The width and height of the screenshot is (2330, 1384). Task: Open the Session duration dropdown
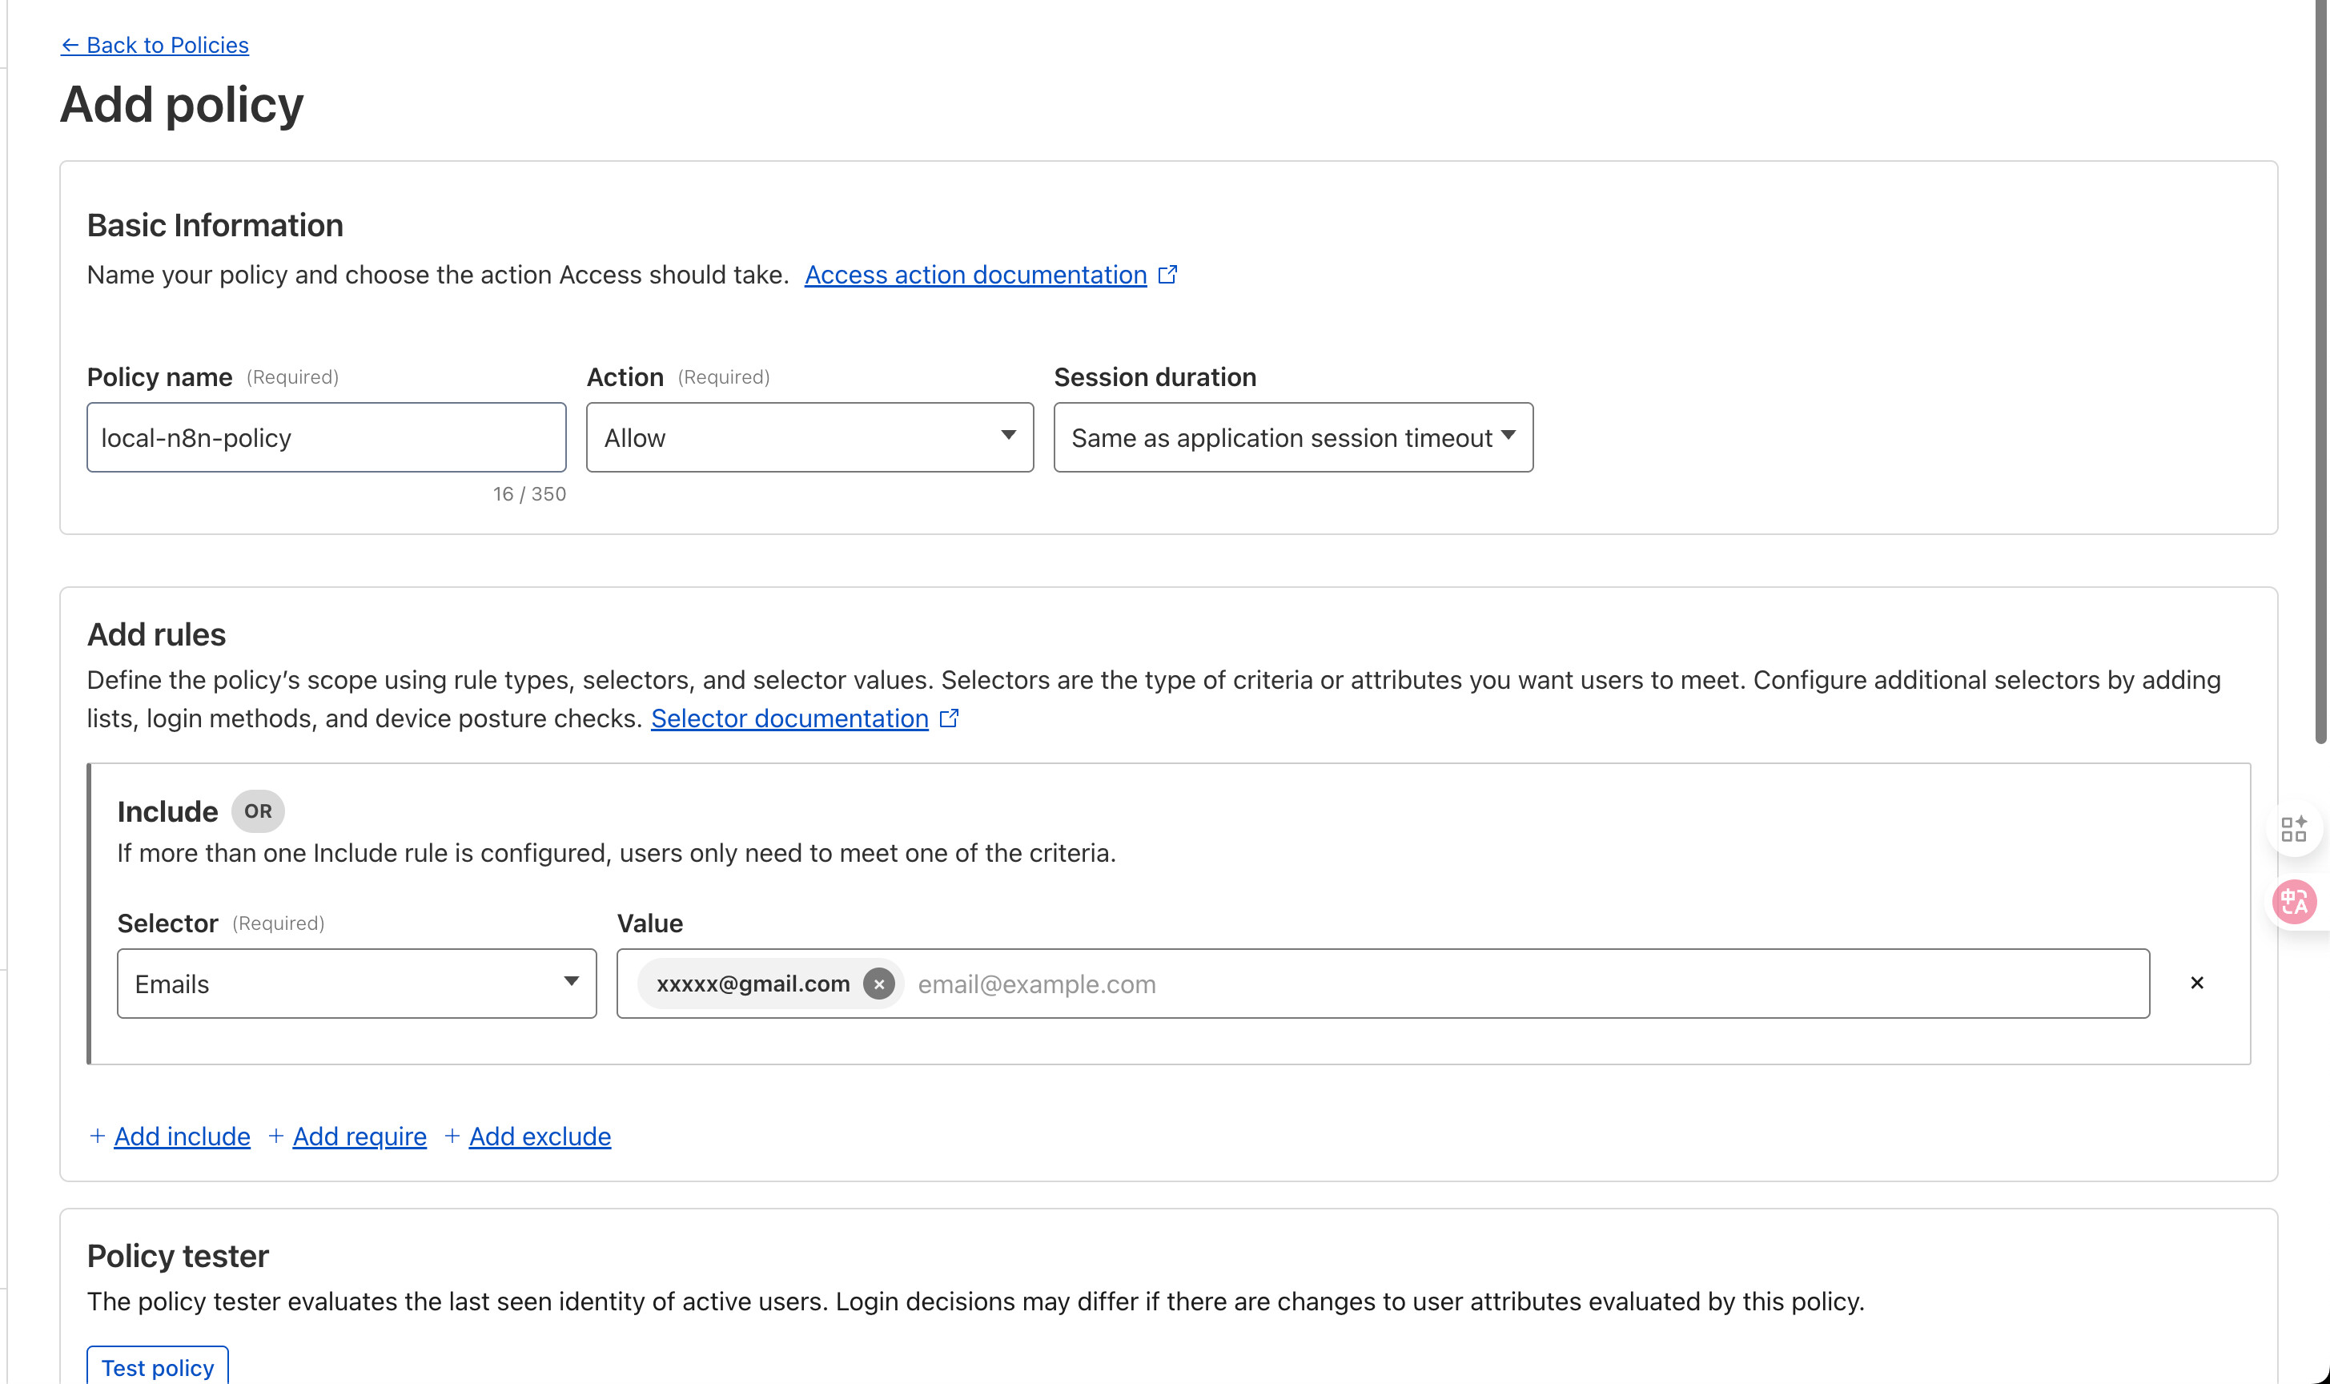1292,437
